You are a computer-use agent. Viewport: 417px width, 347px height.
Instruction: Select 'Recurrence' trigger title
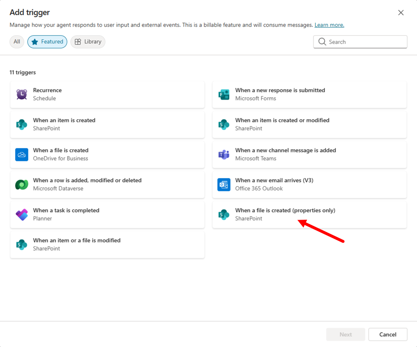coord(47,90)
